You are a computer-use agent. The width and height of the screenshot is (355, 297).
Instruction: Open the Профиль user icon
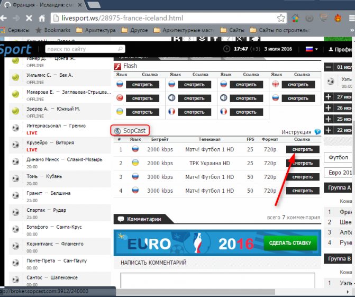(331, 49)
